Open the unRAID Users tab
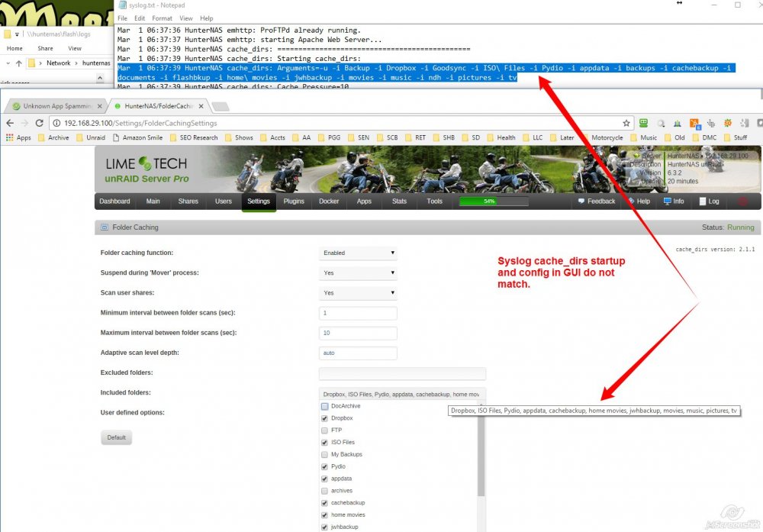 pos(224,201)
